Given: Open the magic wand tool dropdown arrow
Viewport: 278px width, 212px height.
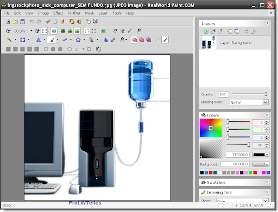Looking at the screenshot, I should click(x=15, y=40).
